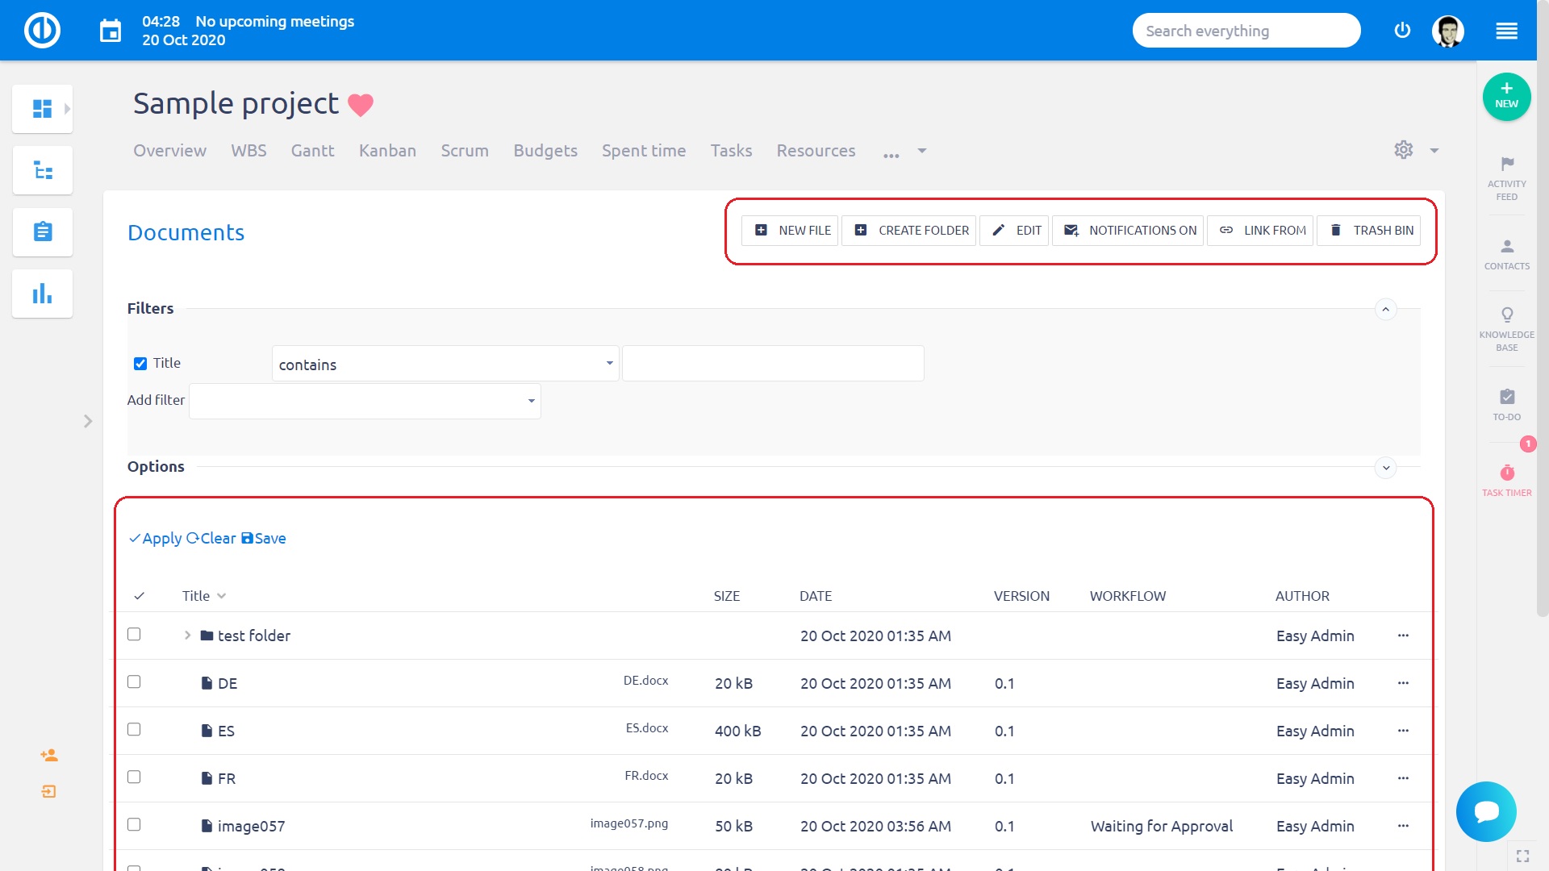Select the test folder row checkbox

[134, 635]
